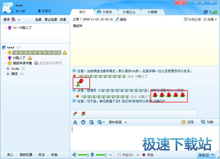
Task: Open the microphone volume dropdown arrow
Action: click(110, 155)
